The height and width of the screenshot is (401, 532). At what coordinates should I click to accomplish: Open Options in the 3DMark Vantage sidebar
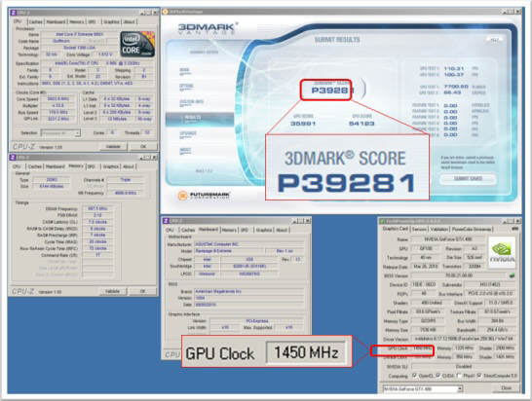pyautogui.click(x=187, y=87)
